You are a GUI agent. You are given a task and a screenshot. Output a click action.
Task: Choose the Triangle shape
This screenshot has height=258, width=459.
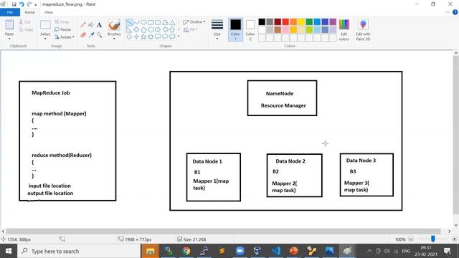tap(172, 22)
